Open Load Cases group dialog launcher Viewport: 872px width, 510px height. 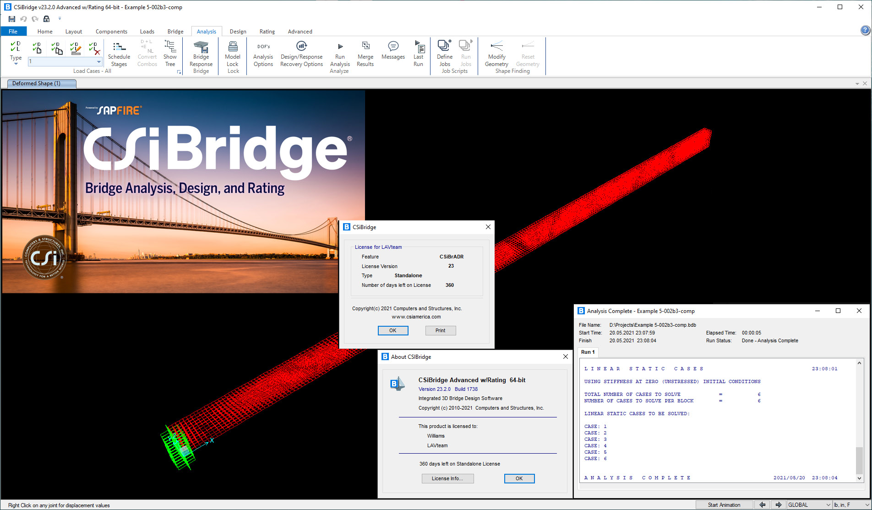click(179, 72)
